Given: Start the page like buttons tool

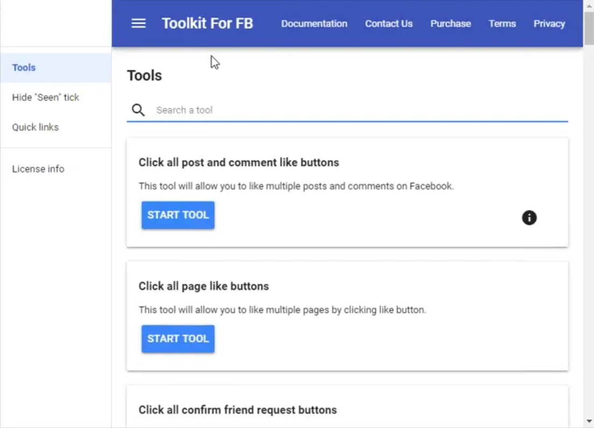Looking at the screenshot, I should pyautogui.click(x=178, y=339).
